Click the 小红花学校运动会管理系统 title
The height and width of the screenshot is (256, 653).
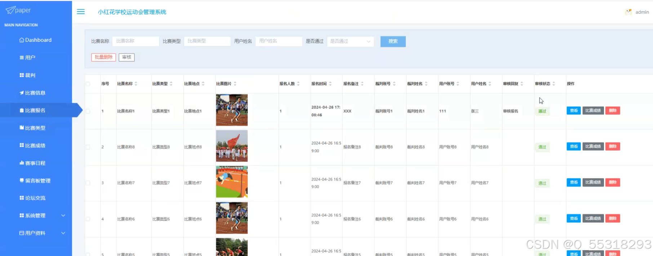pos(132,12)
